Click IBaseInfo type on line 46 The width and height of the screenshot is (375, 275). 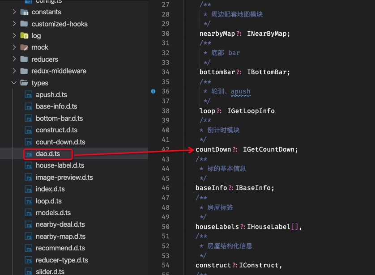click(253, 188)
